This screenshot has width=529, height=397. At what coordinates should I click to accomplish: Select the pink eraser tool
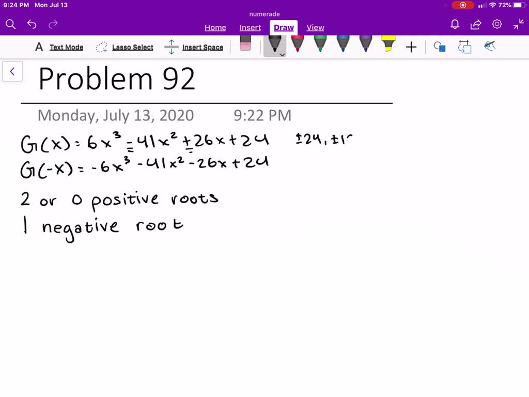tap(245, 43)
